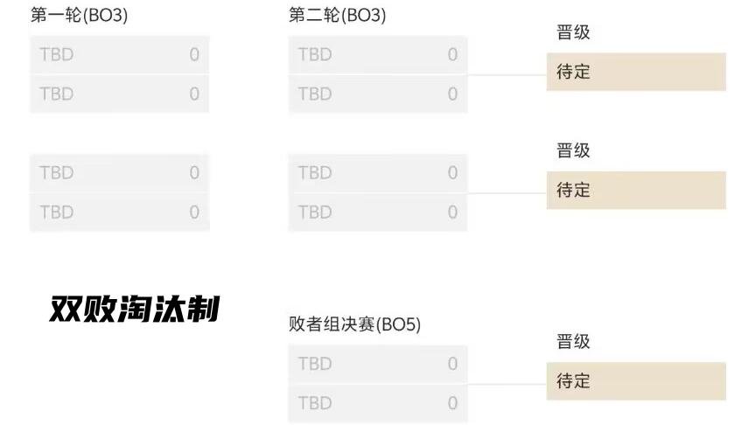The height and width of the screenshot is (425, 756).
Task: Select bottom TBD team in 败者组决赛 match
Action: [x=377, y=403]
